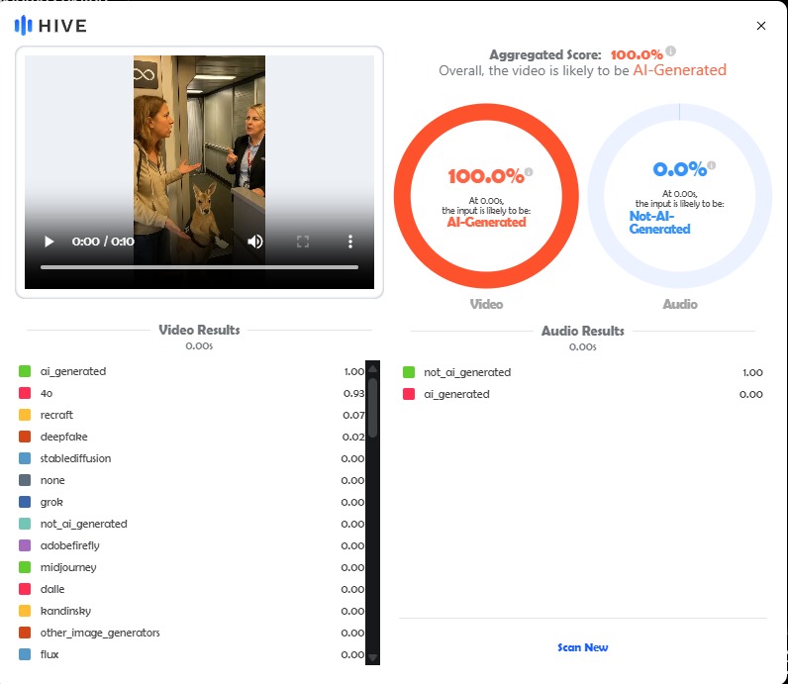Click info icon in Video score ring
Image resolution: width=788 pixels, height=684 pixels.
[529, 172]
